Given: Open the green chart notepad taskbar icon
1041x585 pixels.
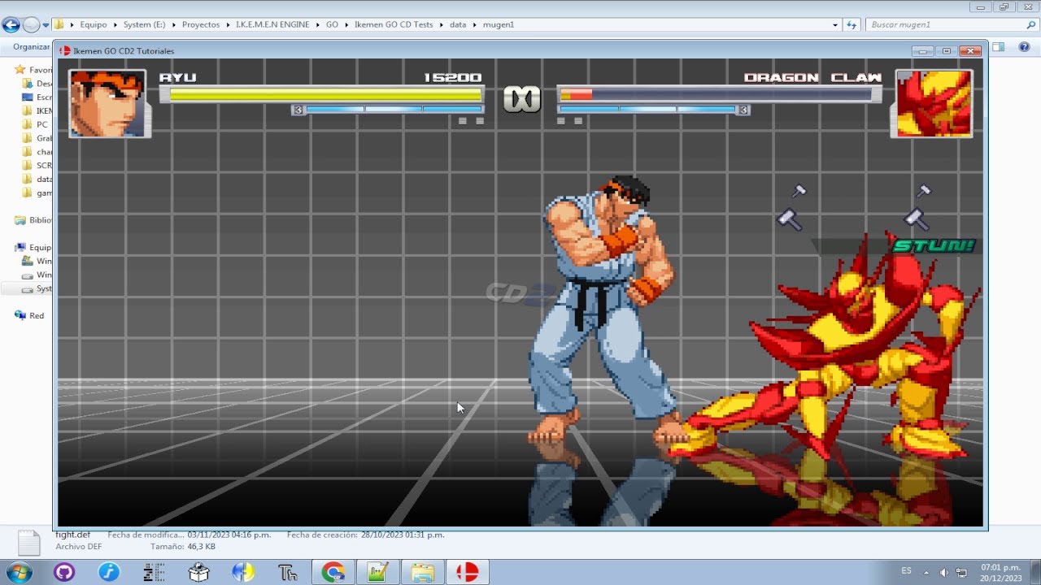Looking at the screenshot, I should pyautogui.click(x=377, y=572).
